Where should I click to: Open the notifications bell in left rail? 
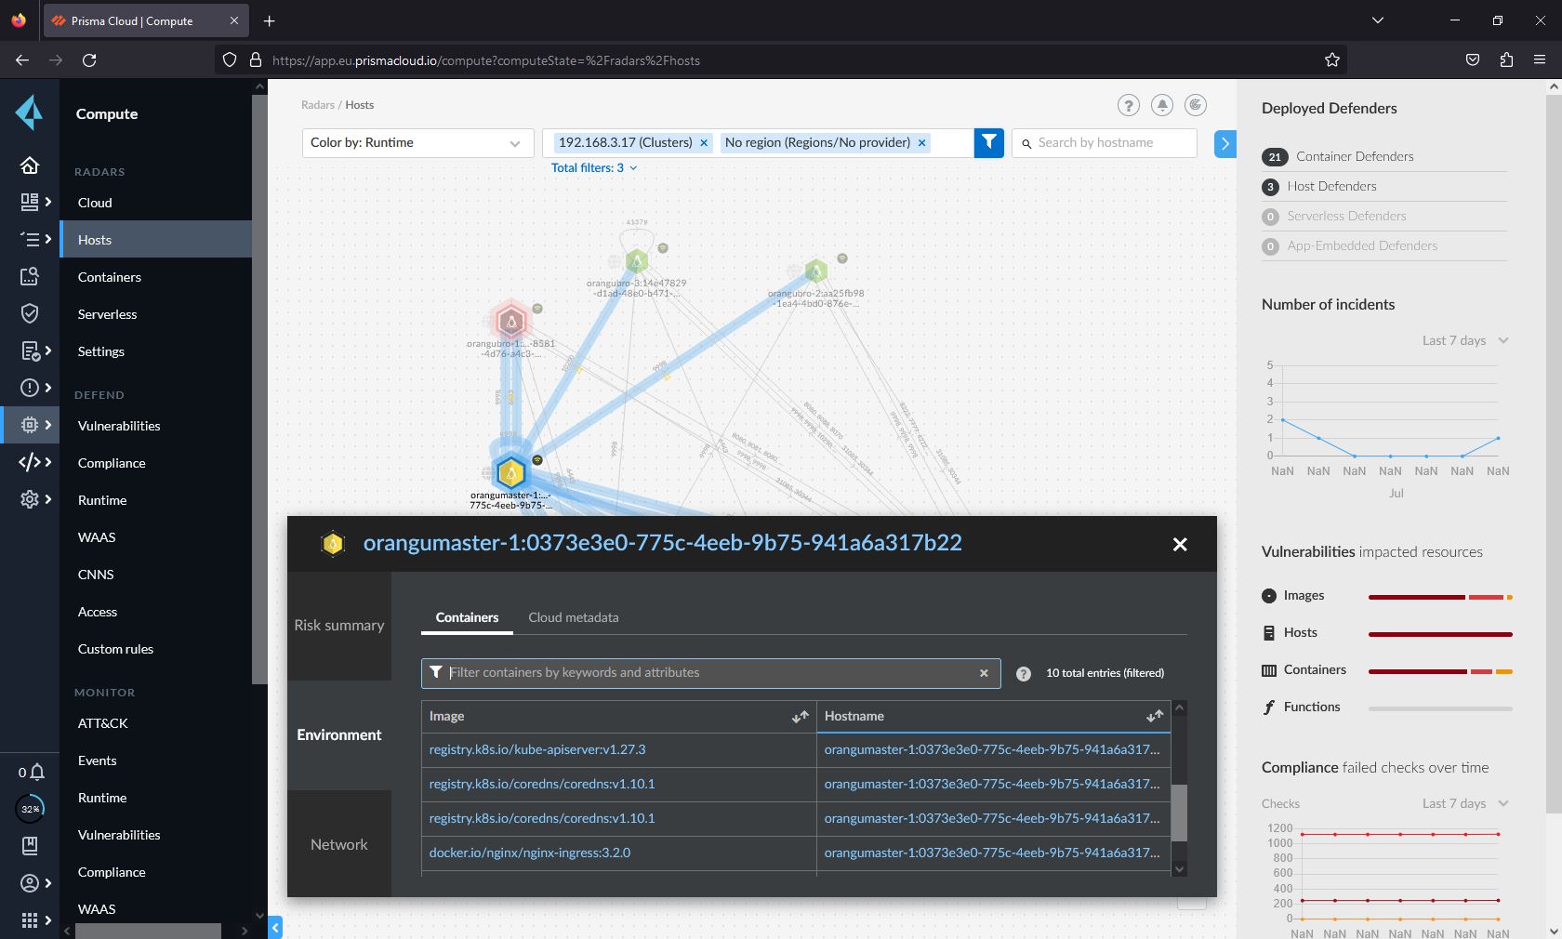click(x=36, y=772)
